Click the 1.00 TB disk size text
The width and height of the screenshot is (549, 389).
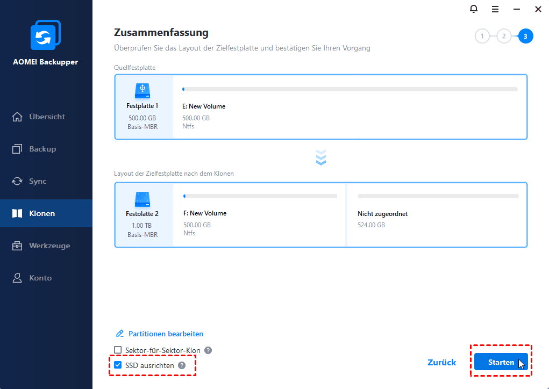click(142, 226)
